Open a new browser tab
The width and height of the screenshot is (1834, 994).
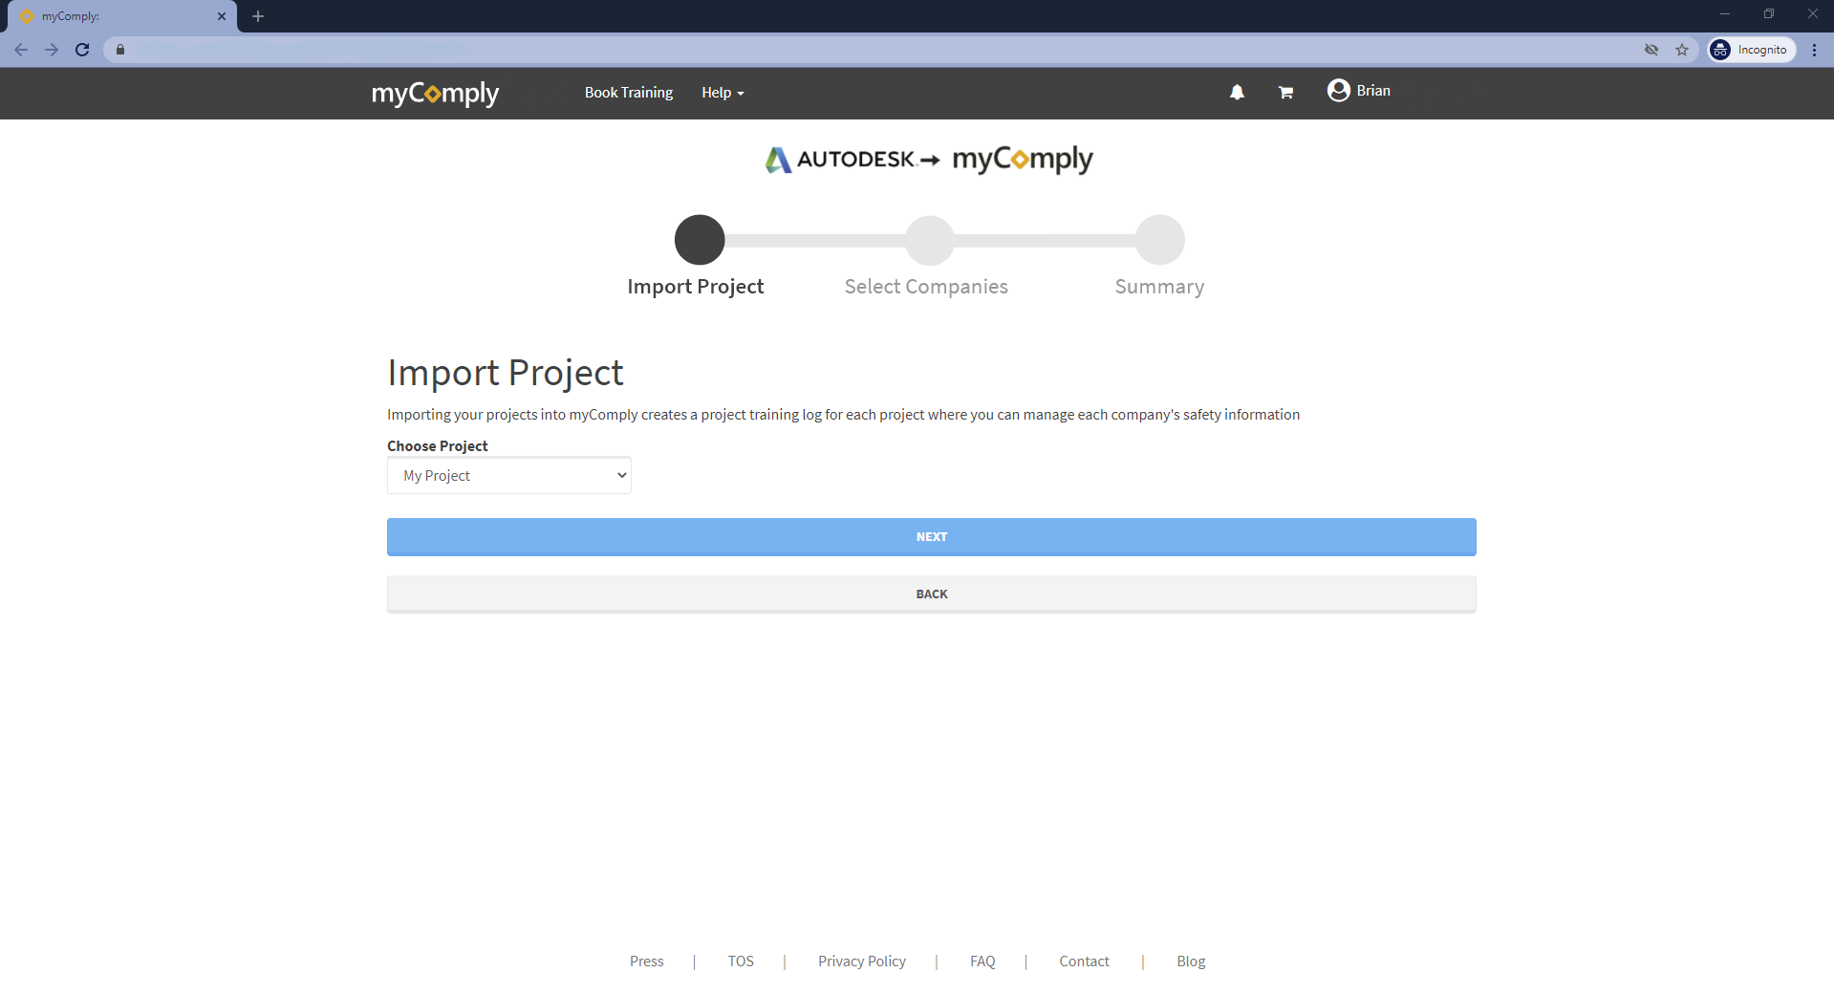coord(258,16)
